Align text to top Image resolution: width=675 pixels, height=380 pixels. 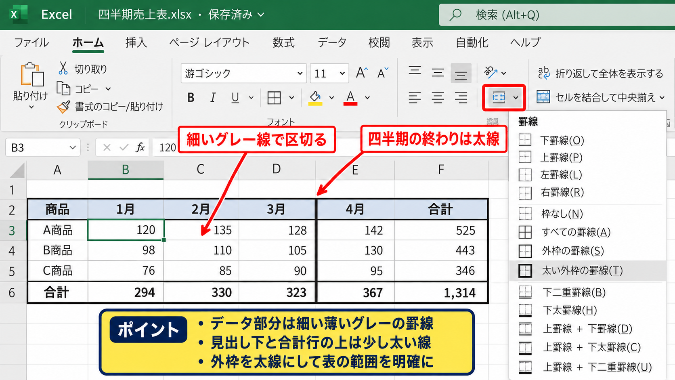[x=415, y=72]
